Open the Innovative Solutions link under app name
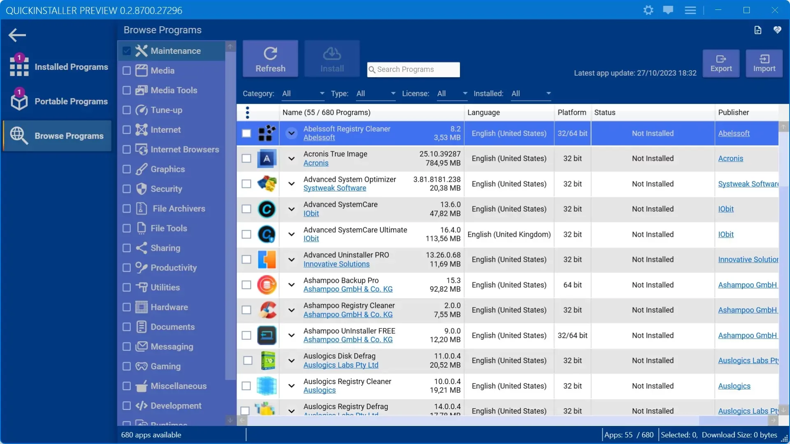The height and width of the screenshot is (444, 790). [x=336, y=264]
